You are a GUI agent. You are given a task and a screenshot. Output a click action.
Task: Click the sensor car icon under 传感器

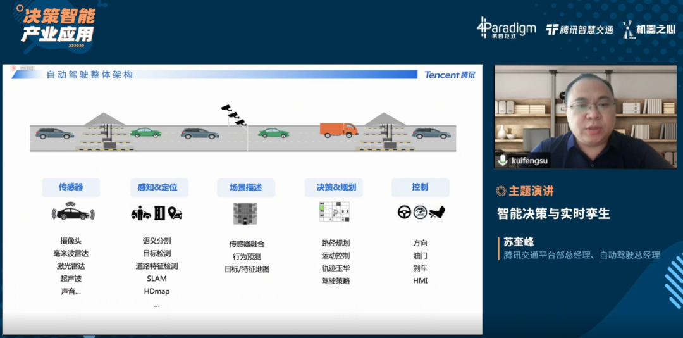click(x=73, y=211)
